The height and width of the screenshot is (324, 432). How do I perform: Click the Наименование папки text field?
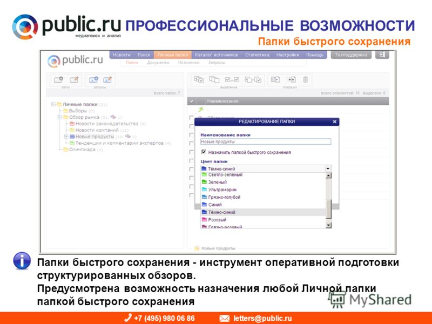(266, 141)
